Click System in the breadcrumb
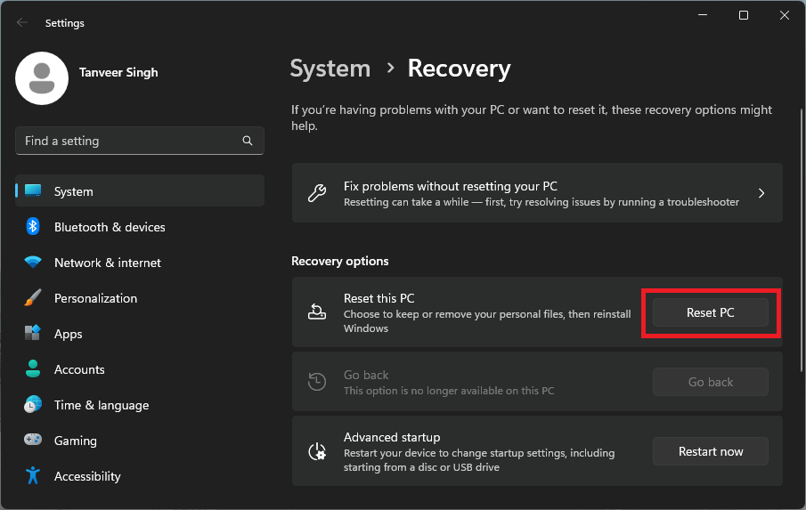 click(330, 69)
